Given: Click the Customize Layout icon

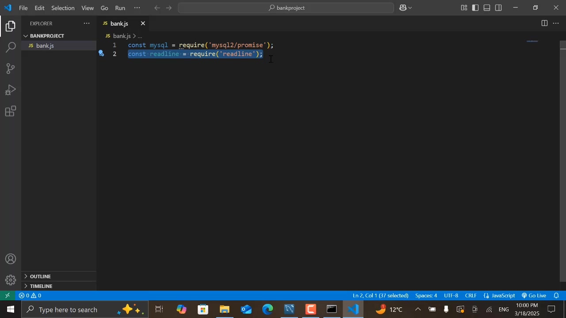Looking at the screenshot, I should click(x=464, y=8).
